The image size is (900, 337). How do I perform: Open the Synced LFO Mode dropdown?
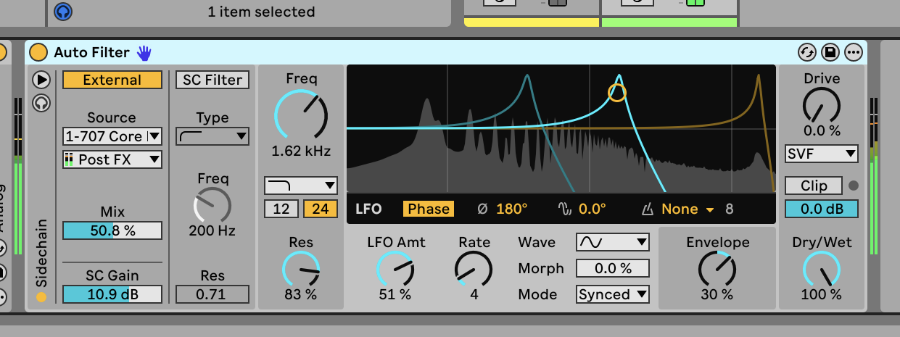click(x=613, y=294)
